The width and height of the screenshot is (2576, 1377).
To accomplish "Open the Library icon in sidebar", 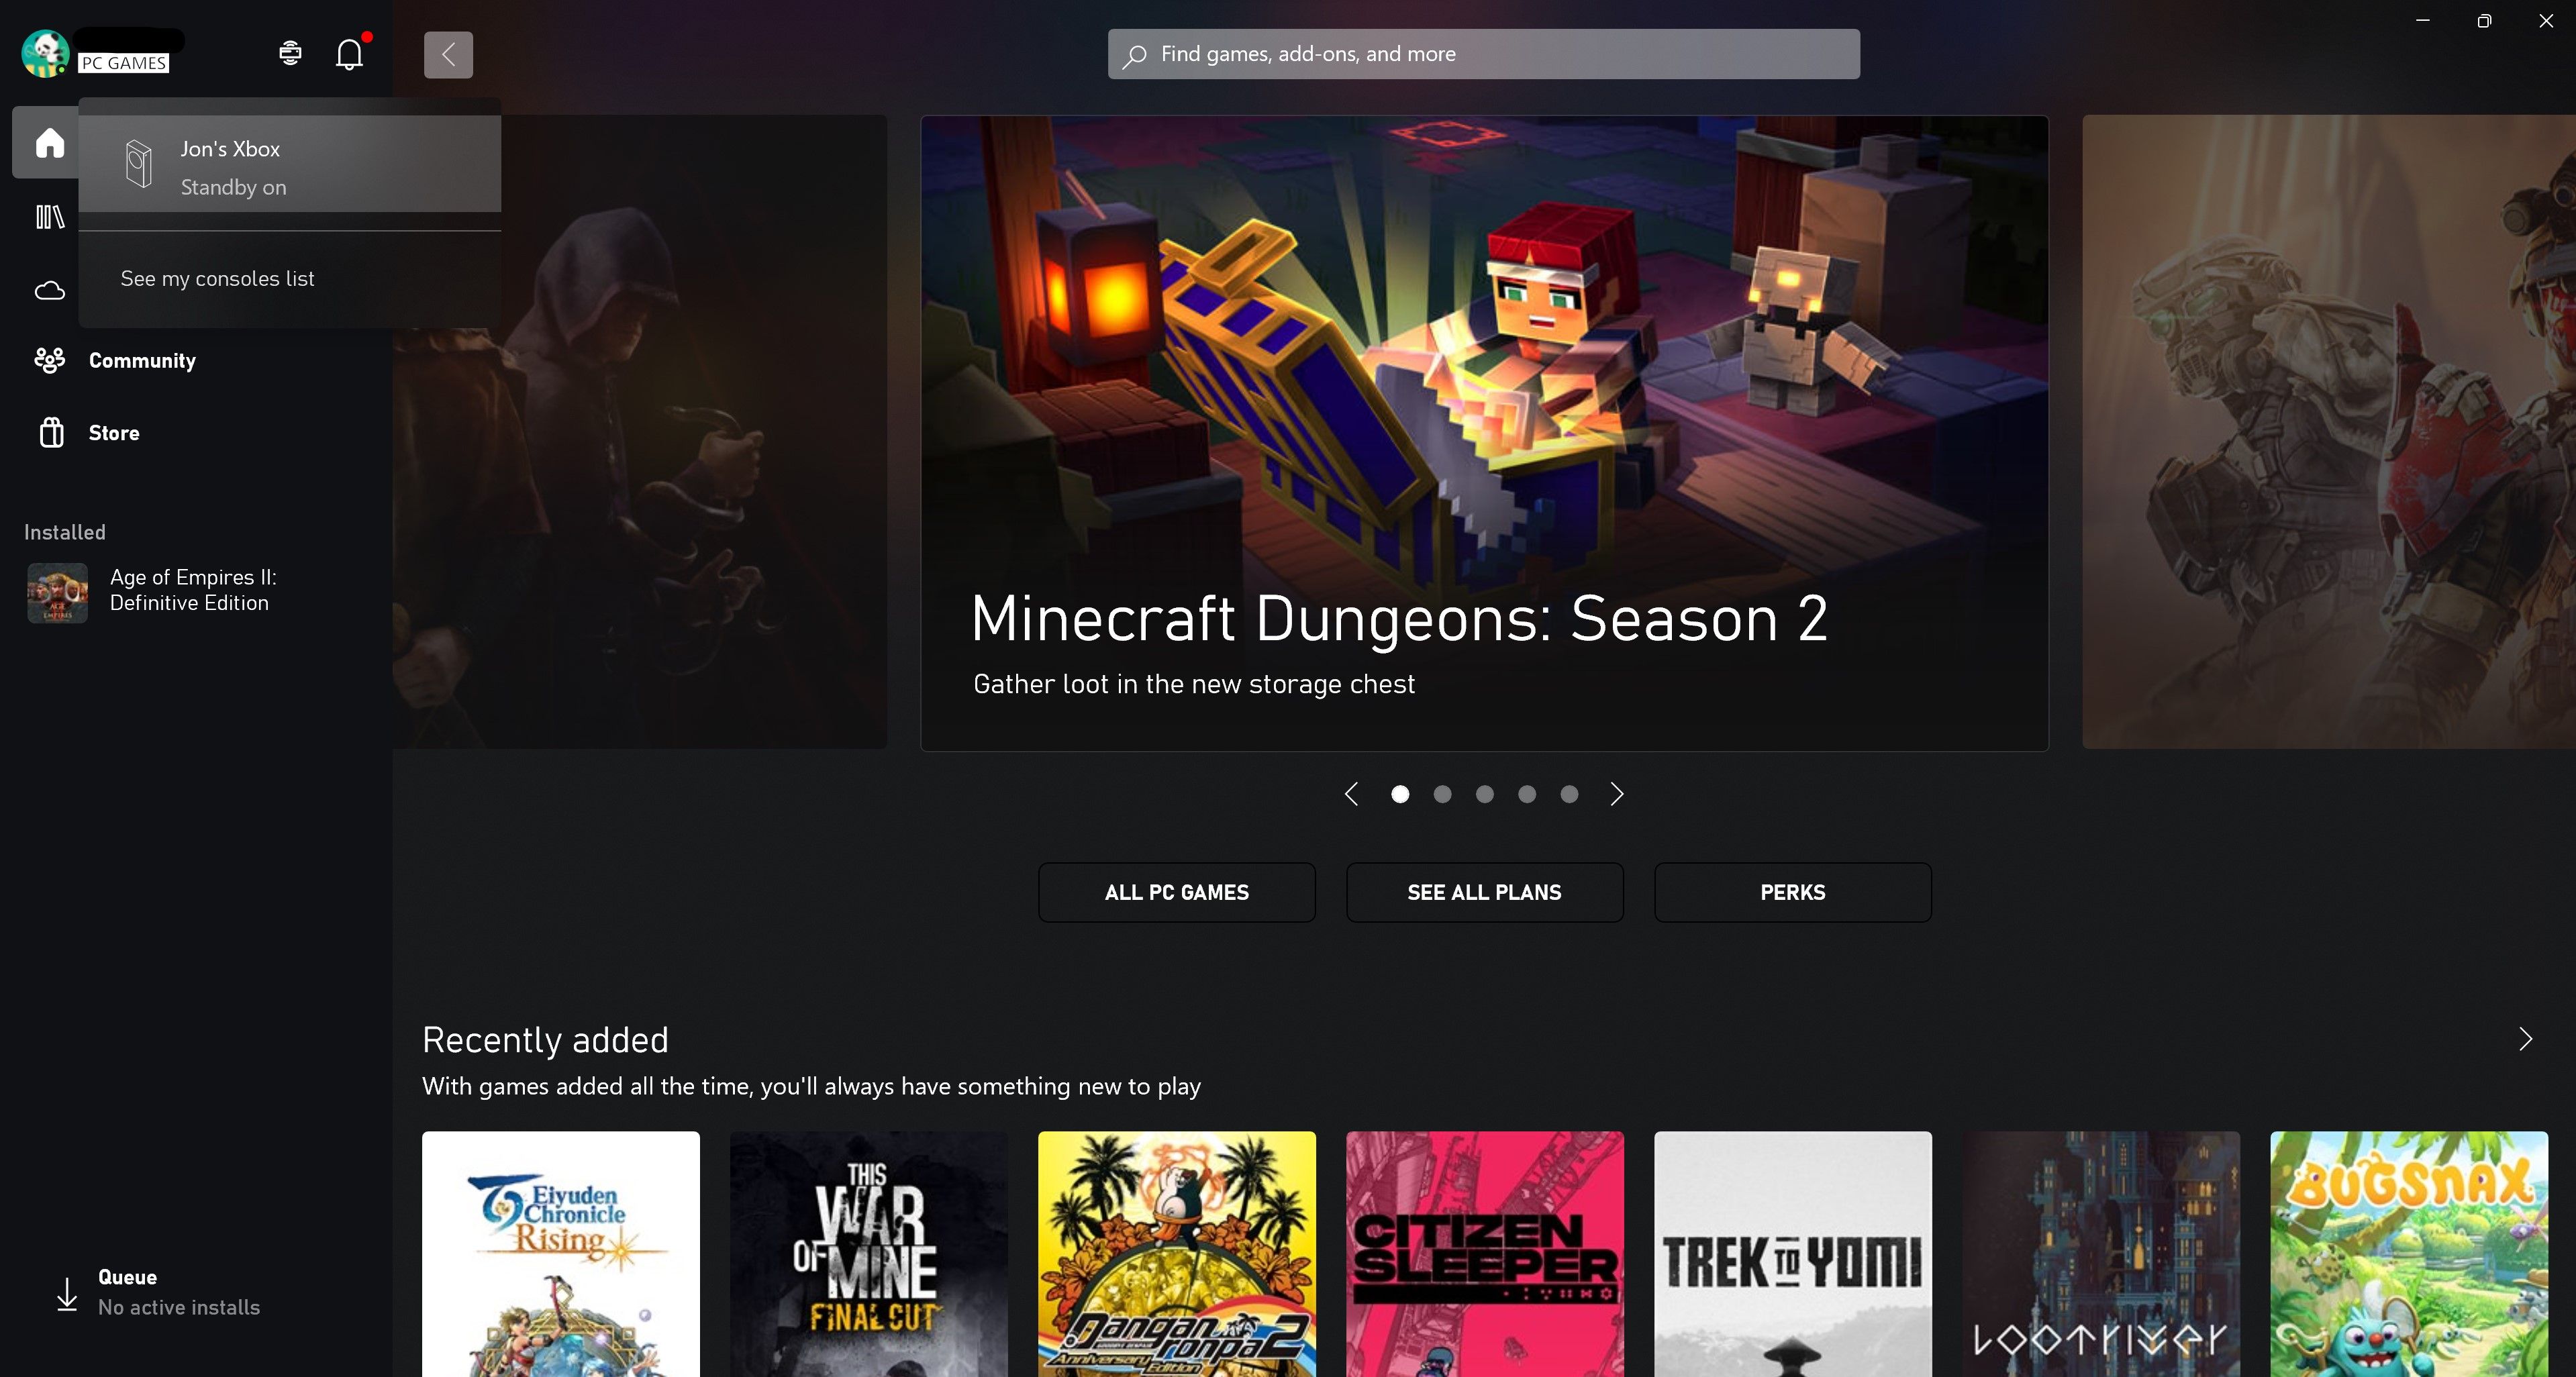I will 49,217.
